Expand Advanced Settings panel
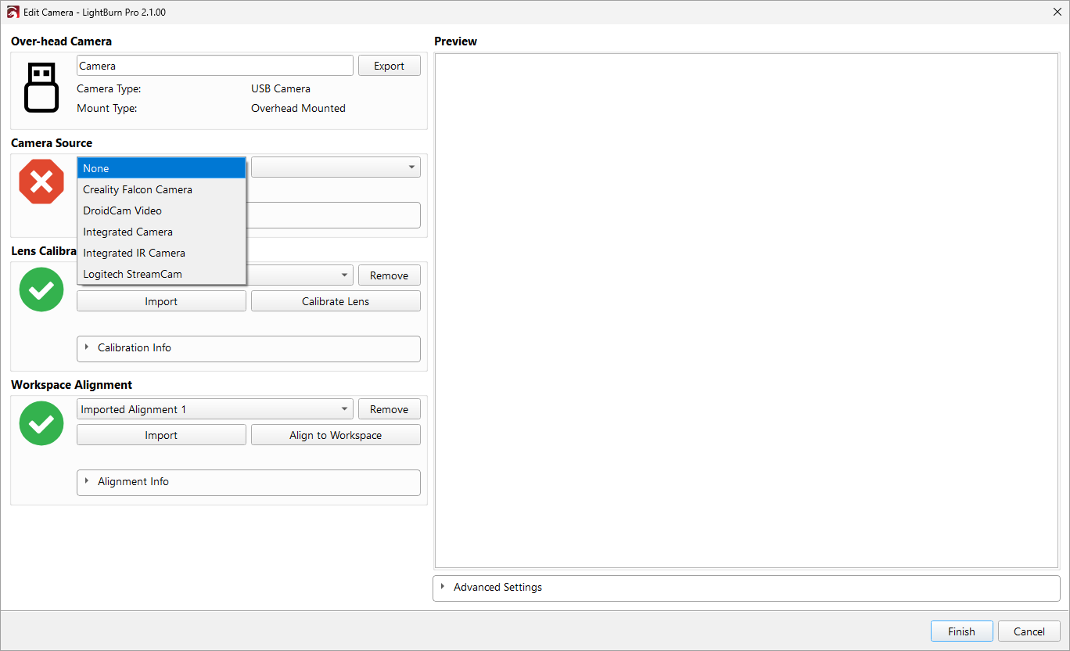 coord(746,588)
